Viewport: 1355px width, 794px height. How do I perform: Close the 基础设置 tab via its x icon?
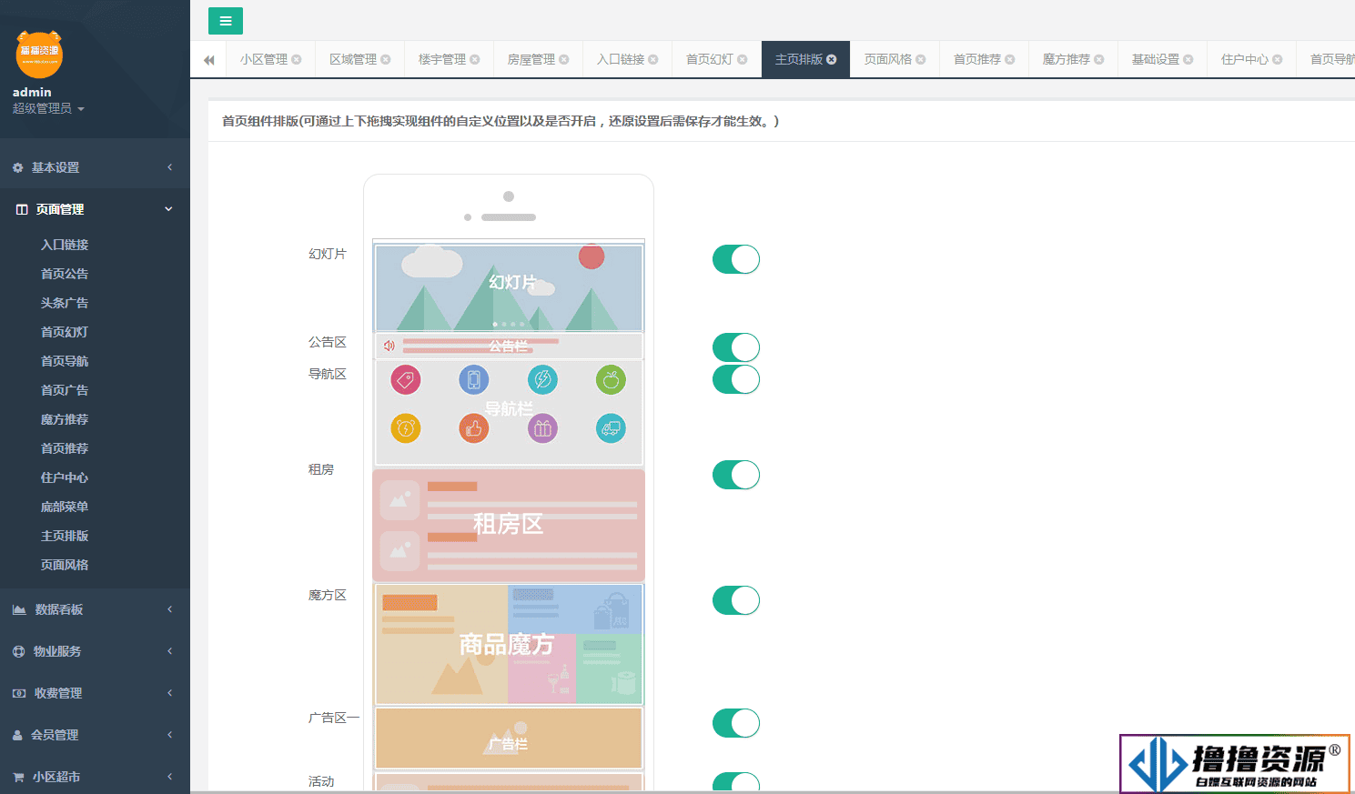tap(1188, 59)
